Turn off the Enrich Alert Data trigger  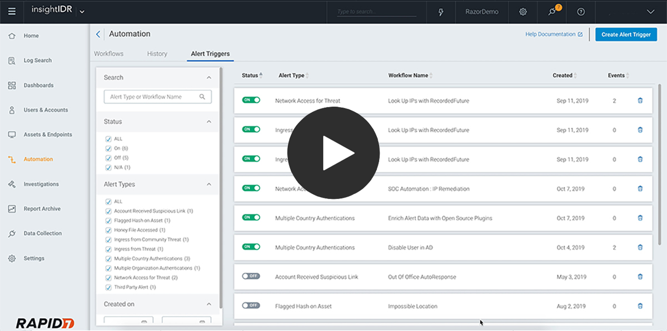(251, 218)
